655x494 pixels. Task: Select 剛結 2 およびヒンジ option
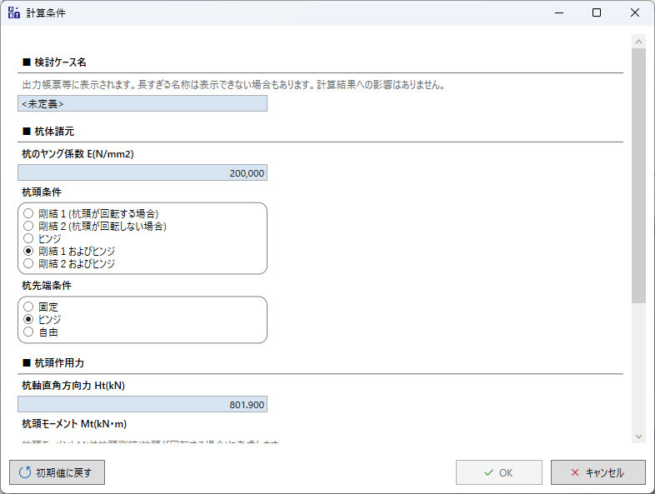pos(29,263)
